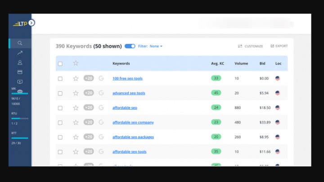Click Google icon for advanced seo tools
The width and height of the screenshot is (324, 182).
[101, 93]
